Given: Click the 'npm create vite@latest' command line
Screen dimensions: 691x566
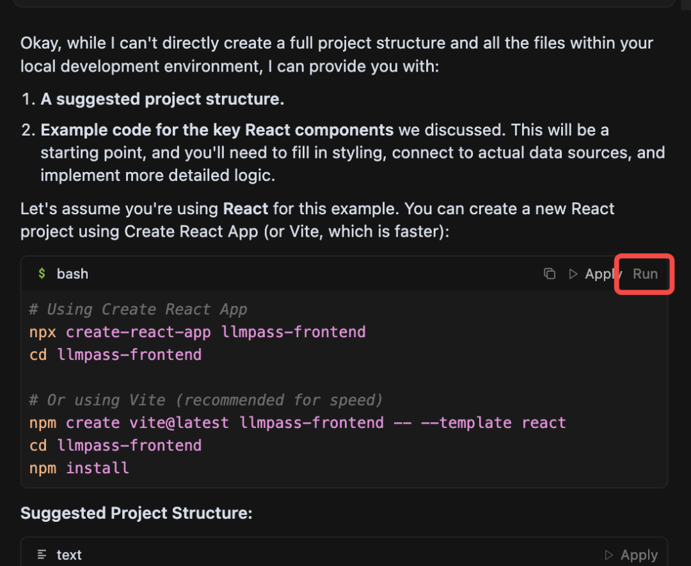Looking at the screenshot, I should tap(298, 423).
